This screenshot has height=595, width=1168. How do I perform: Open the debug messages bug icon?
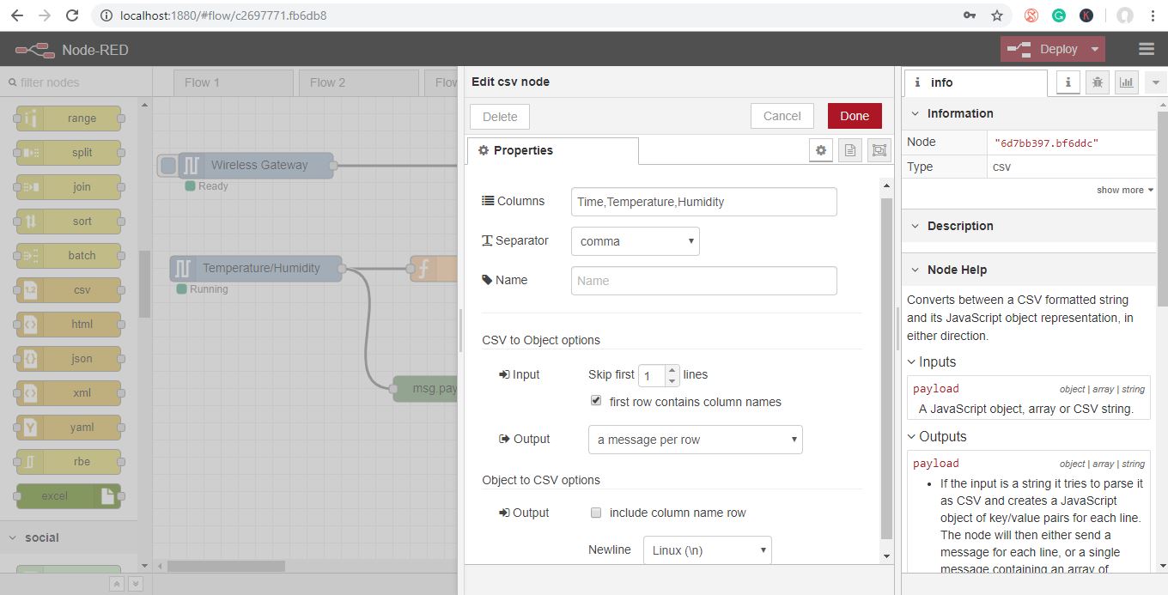(x=1097, y=82)
